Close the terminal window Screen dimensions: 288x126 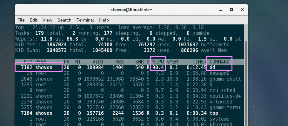click(x=242, y=10)
